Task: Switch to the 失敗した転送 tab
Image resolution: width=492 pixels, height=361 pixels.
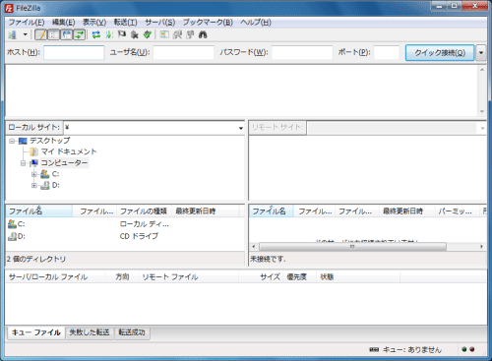Action: (x=90, y=332)
